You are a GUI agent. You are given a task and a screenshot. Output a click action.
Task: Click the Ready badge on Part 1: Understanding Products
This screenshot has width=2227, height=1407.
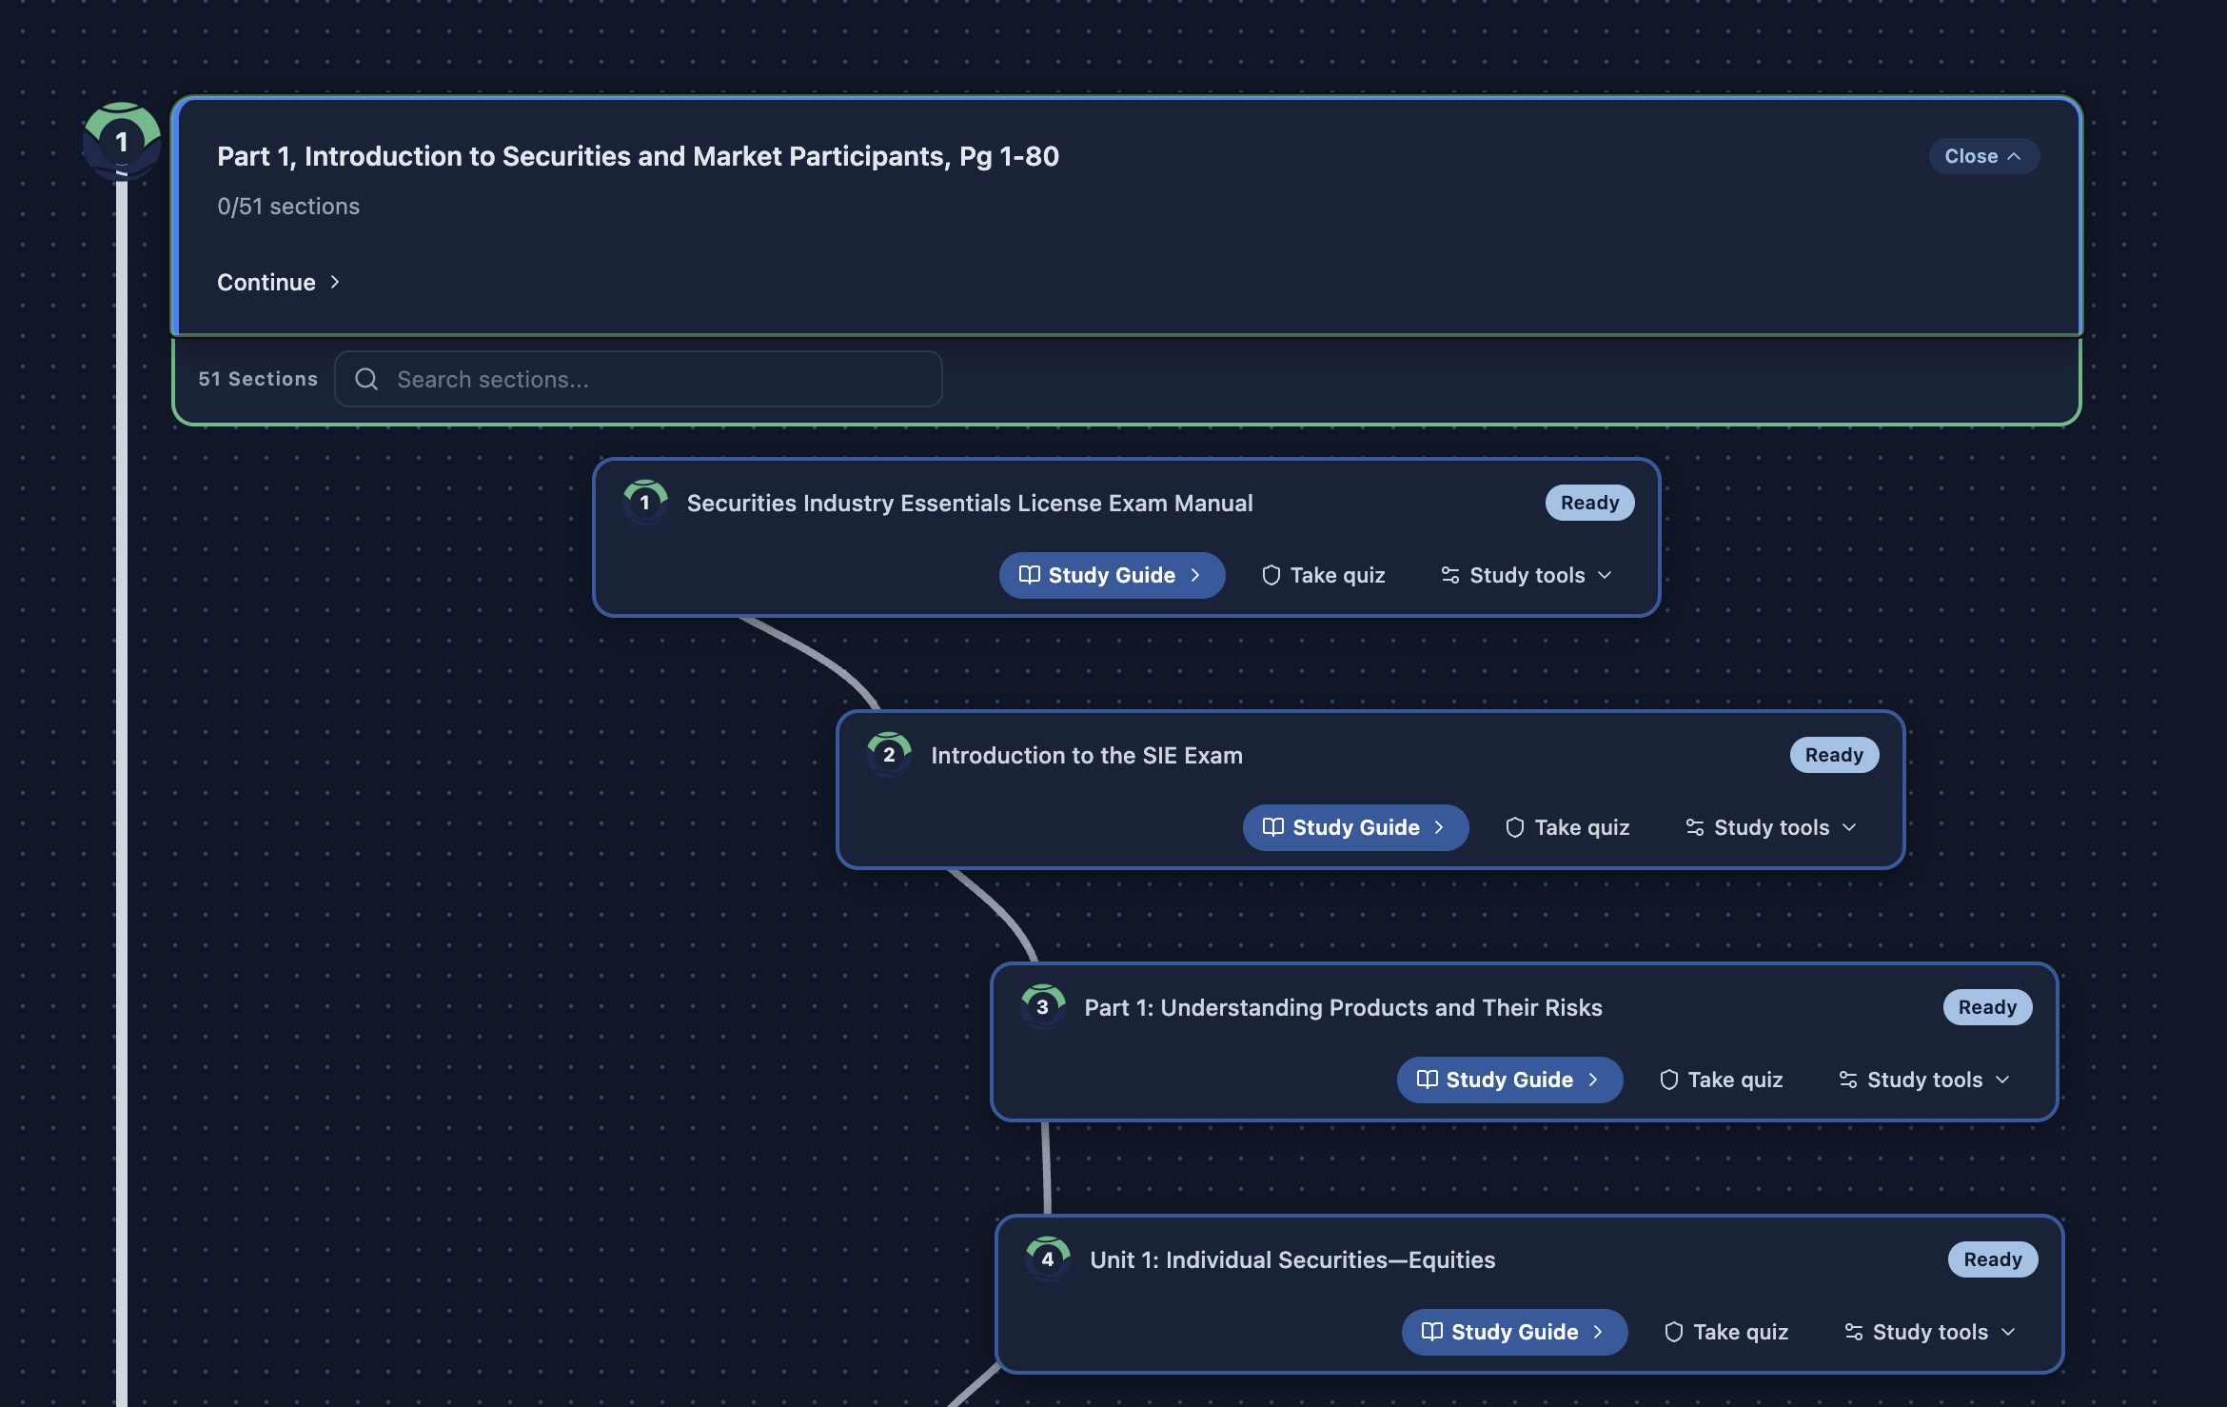click(x=1987, y=1006)
